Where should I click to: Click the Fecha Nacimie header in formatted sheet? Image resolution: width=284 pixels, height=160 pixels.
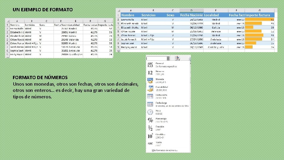pos(191,15)
